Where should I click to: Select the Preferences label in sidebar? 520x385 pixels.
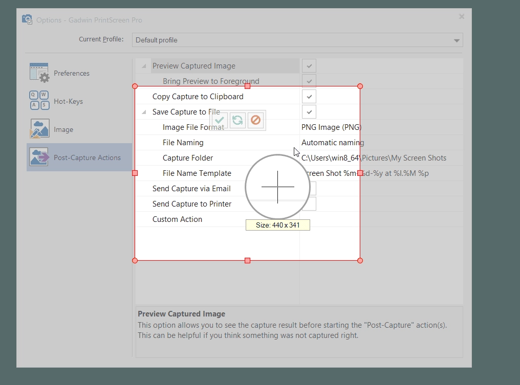click(72, 73)
